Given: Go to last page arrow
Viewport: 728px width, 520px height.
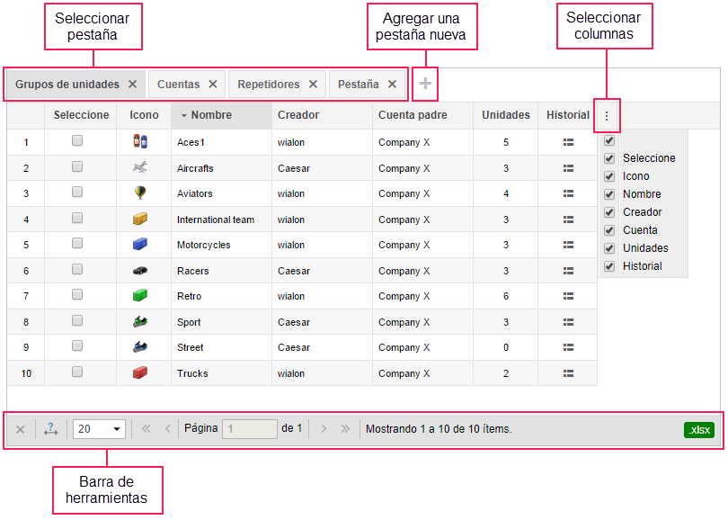Looking at the screenshot, I should coord(345,429).
